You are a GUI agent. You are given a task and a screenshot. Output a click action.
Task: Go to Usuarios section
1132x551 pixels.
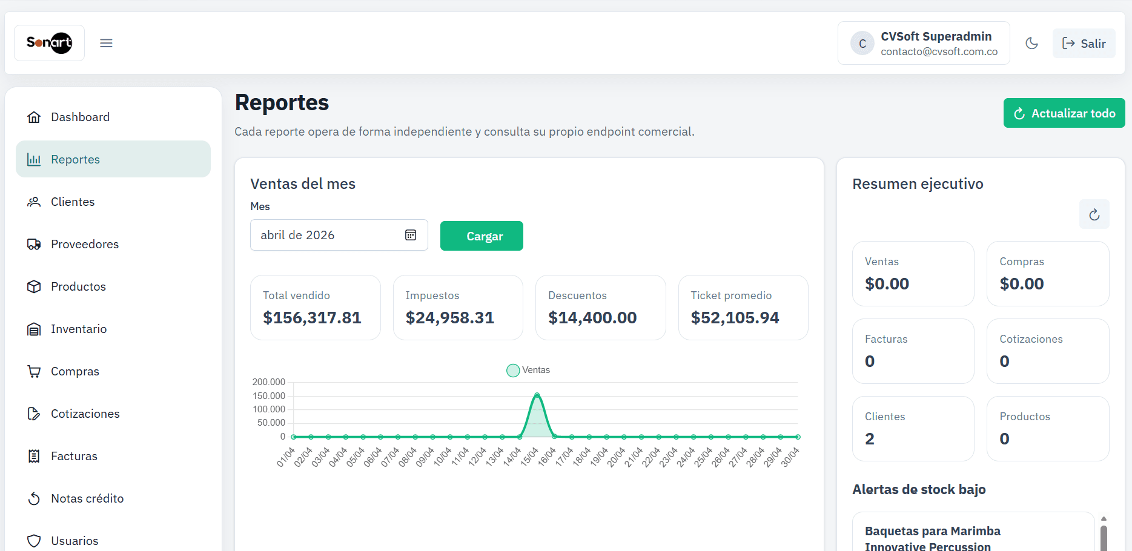click(113, 541)
